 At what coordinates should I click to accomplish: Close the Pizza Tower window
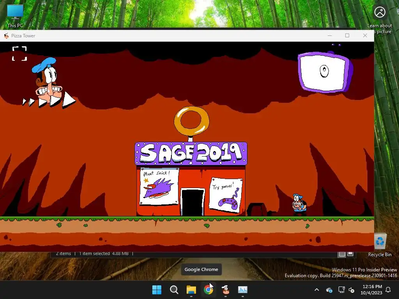(365, 35)
